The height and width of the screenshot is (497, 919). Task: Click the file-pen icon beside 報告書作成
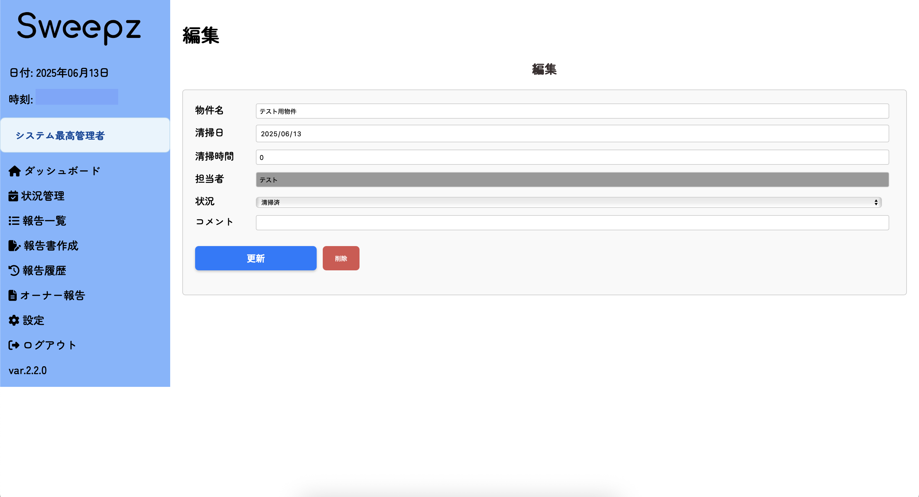click(14, 246)
